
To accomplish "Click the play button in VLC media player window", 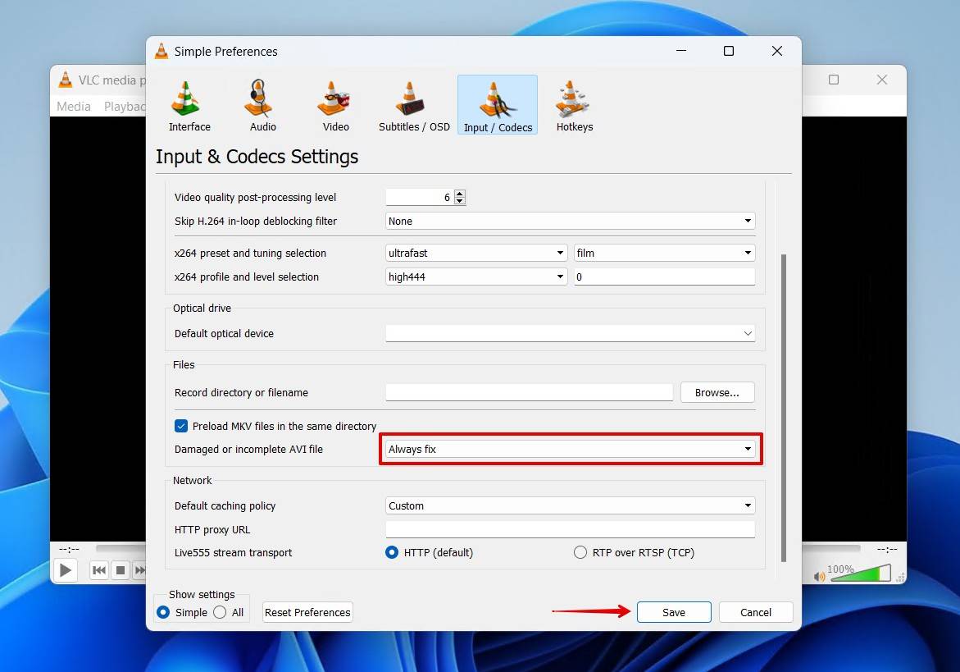I will (x=65, y=570).
